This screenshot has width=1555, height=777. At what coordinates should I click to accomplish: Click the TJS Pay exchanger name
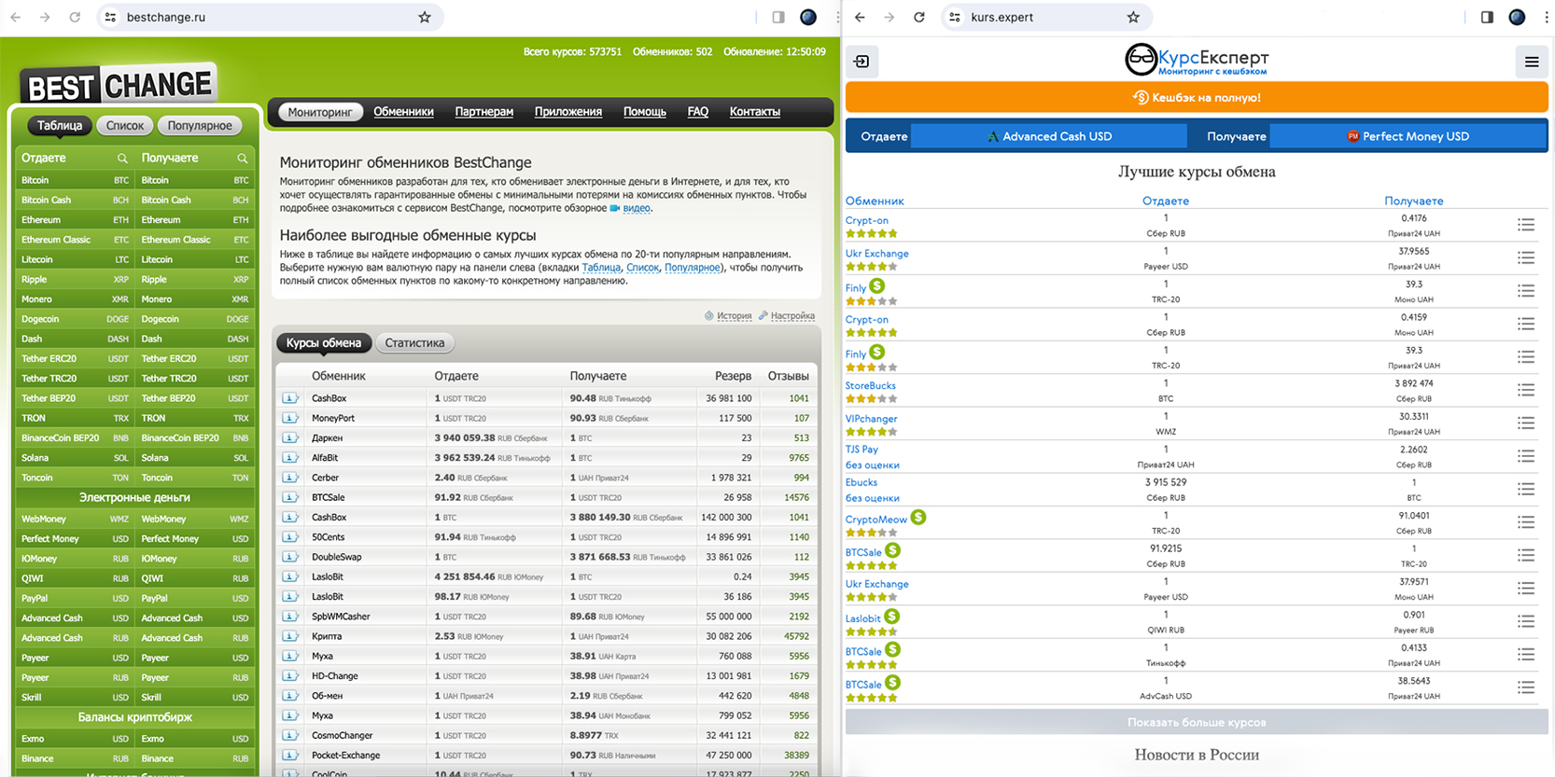(x=862, y=450)
